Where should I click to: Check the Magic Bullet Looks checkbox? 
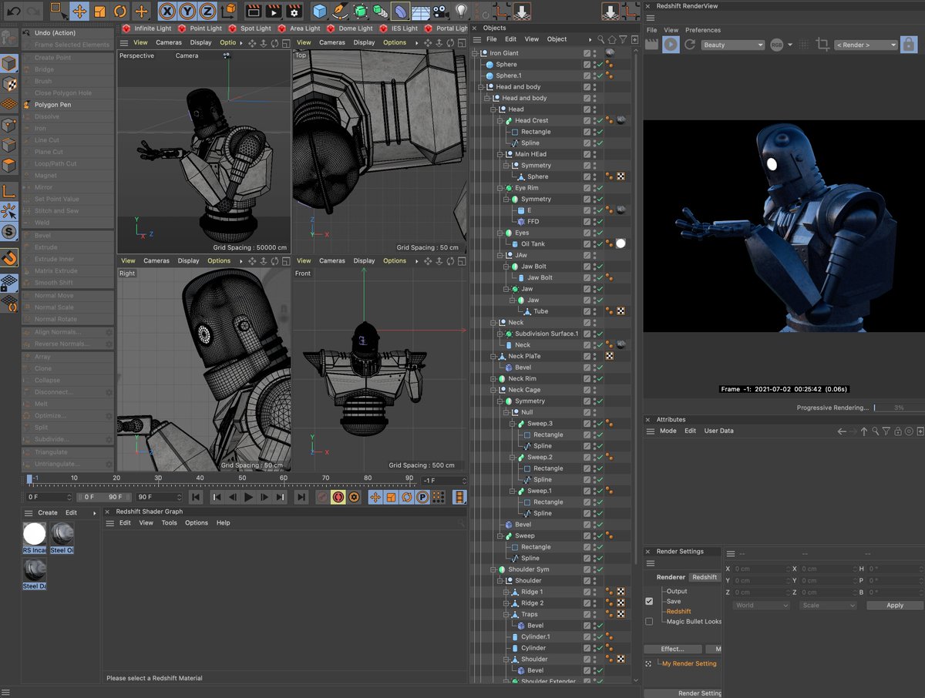(649, 622)
